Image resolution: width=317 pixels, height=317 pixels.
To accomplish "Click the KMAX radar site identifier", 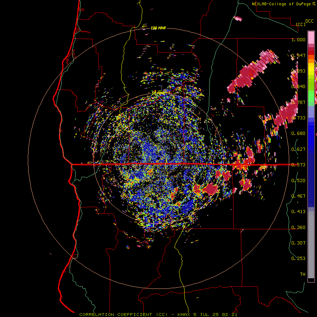I will pos(184,315).
